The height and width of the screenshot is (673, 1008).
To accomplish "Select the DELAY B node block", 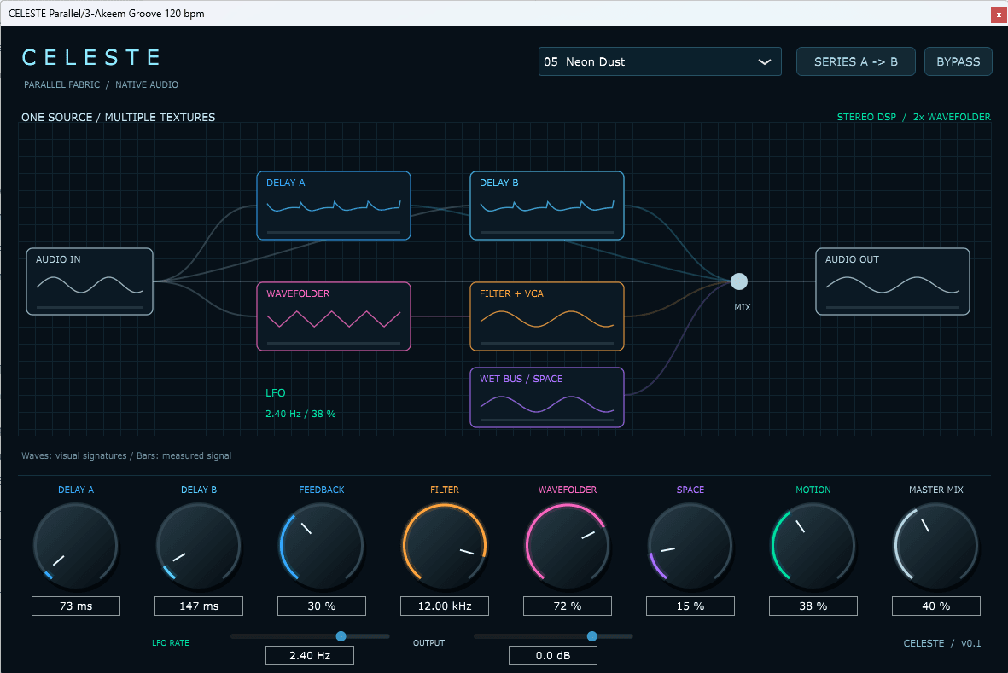I will [x=547, y=206].
